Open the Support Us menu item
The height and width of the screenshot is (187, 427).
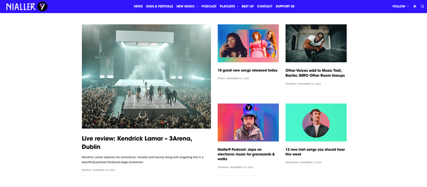point(285,6)
